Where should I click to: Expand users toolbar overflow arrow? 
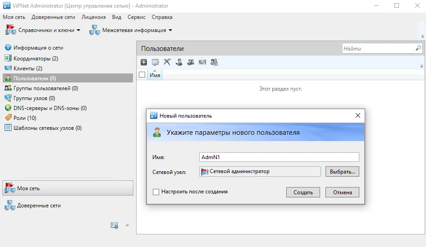[421, 66]
